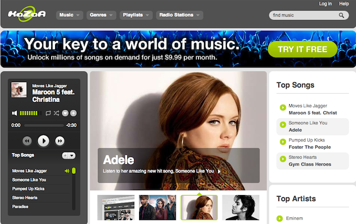This screenshot has height=224, width=356.
Task: Toggle repeat mode in the player
Action: (x=48, y=113)
